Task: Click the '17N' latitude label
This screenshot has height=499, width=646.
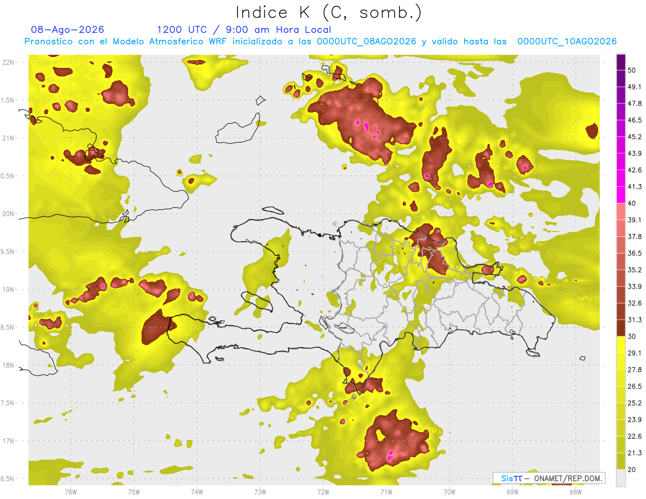Action: click(x=8, y=441)
